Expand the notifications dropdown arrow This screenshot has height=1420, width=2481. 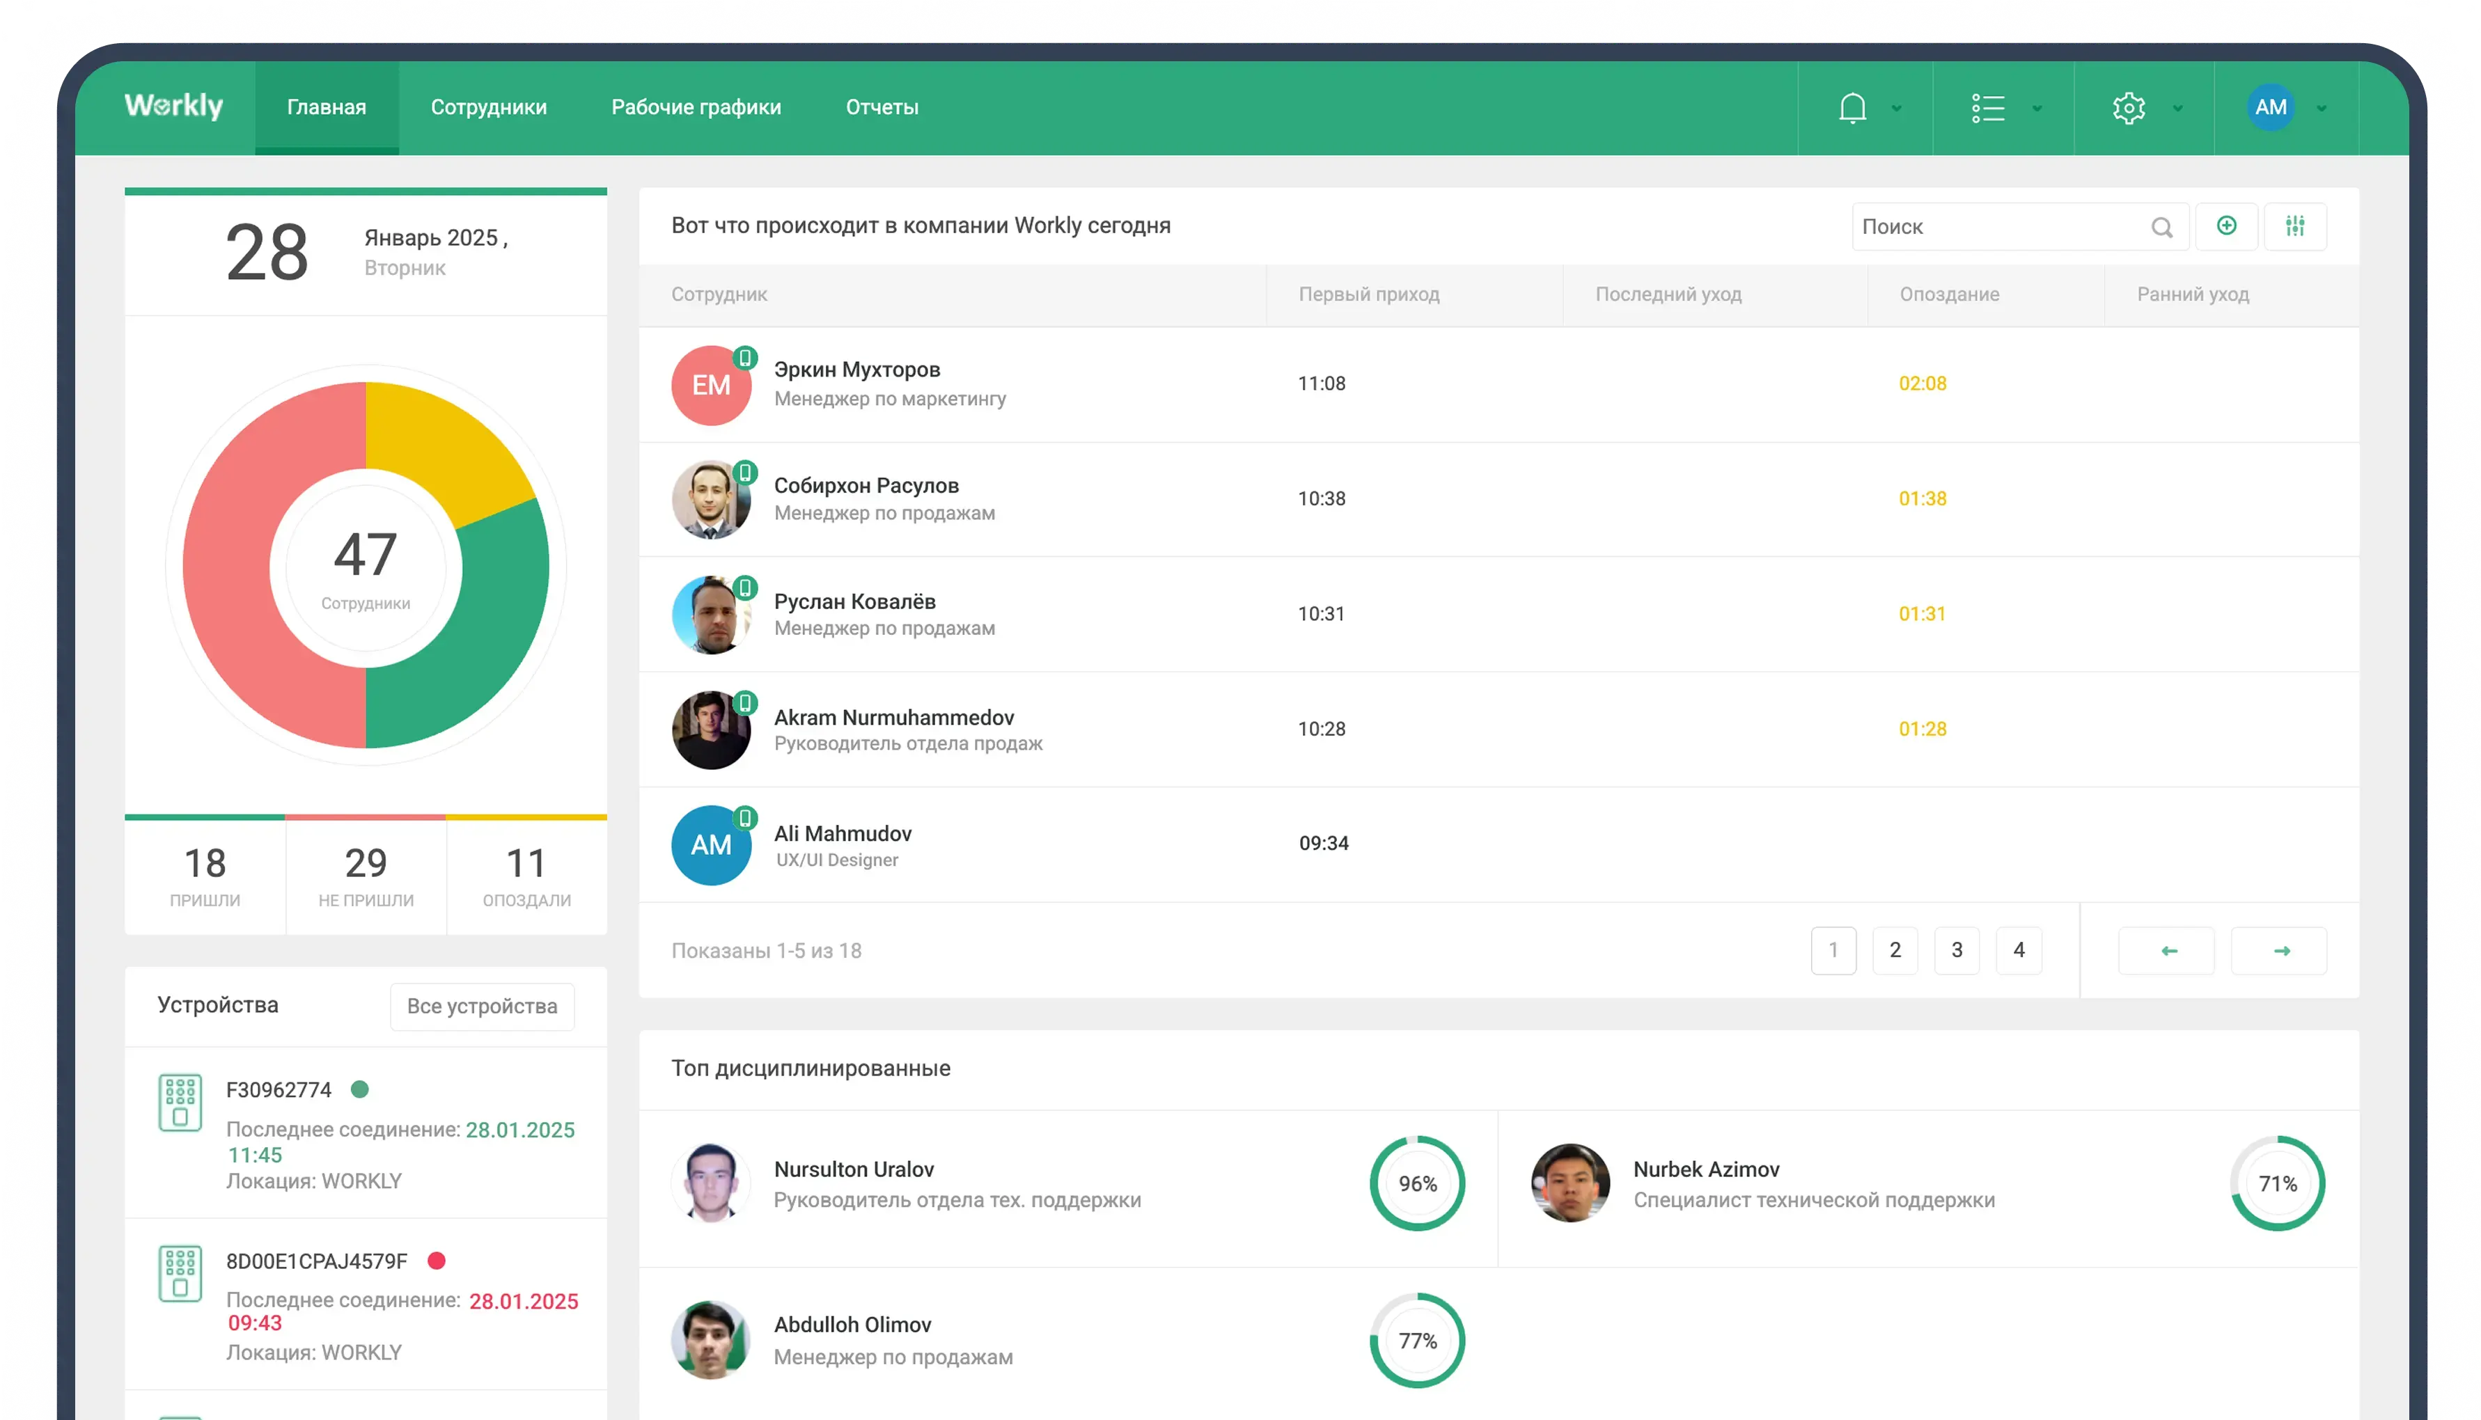click(1897, 109)
